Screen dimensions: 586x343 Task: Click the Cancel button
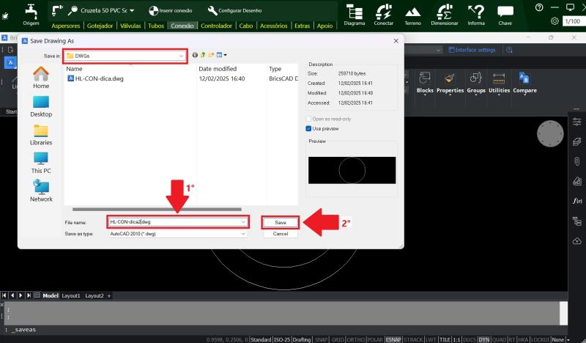pyautogui.click(x=280, y=234)
